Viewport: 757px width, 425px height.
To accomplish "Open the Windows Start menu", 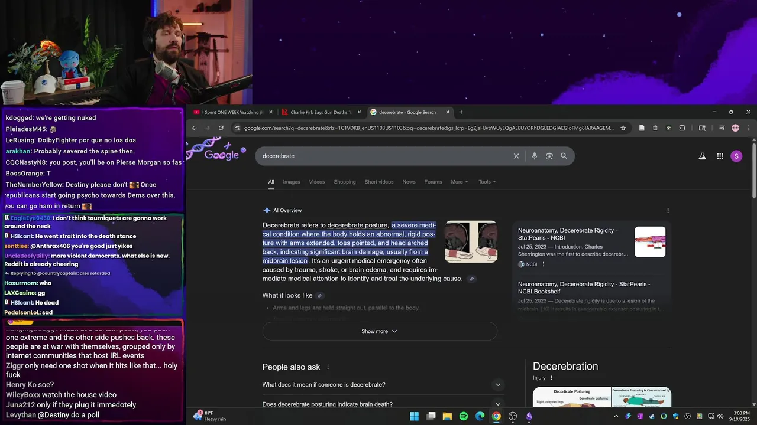I will click(x=415, y=416).
